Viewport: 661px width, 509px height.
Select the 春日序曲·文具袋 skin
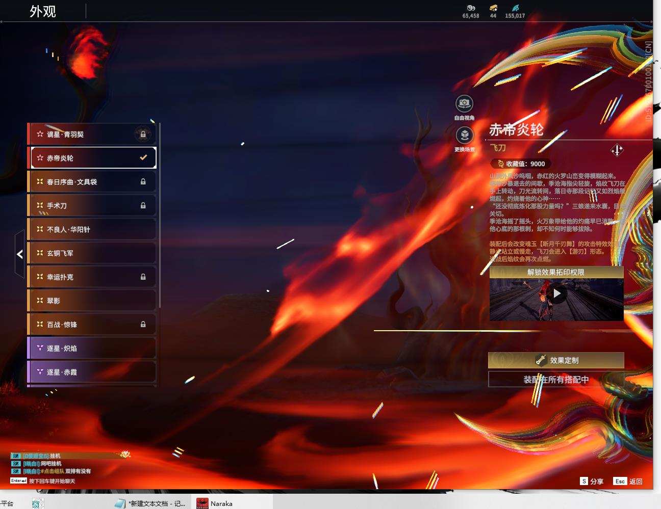click(92, 182)
